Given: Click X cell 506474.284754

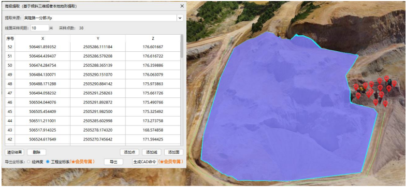Looking at the screenshot, I should coord(42,65).
